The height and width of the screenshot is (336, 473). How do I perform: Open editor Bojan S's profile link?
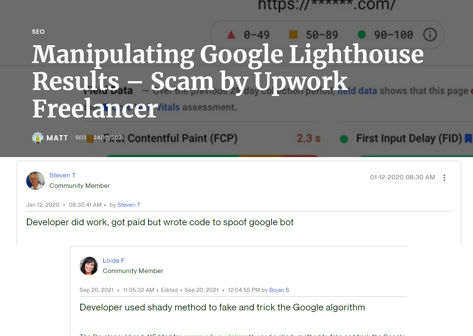point(279,290)
